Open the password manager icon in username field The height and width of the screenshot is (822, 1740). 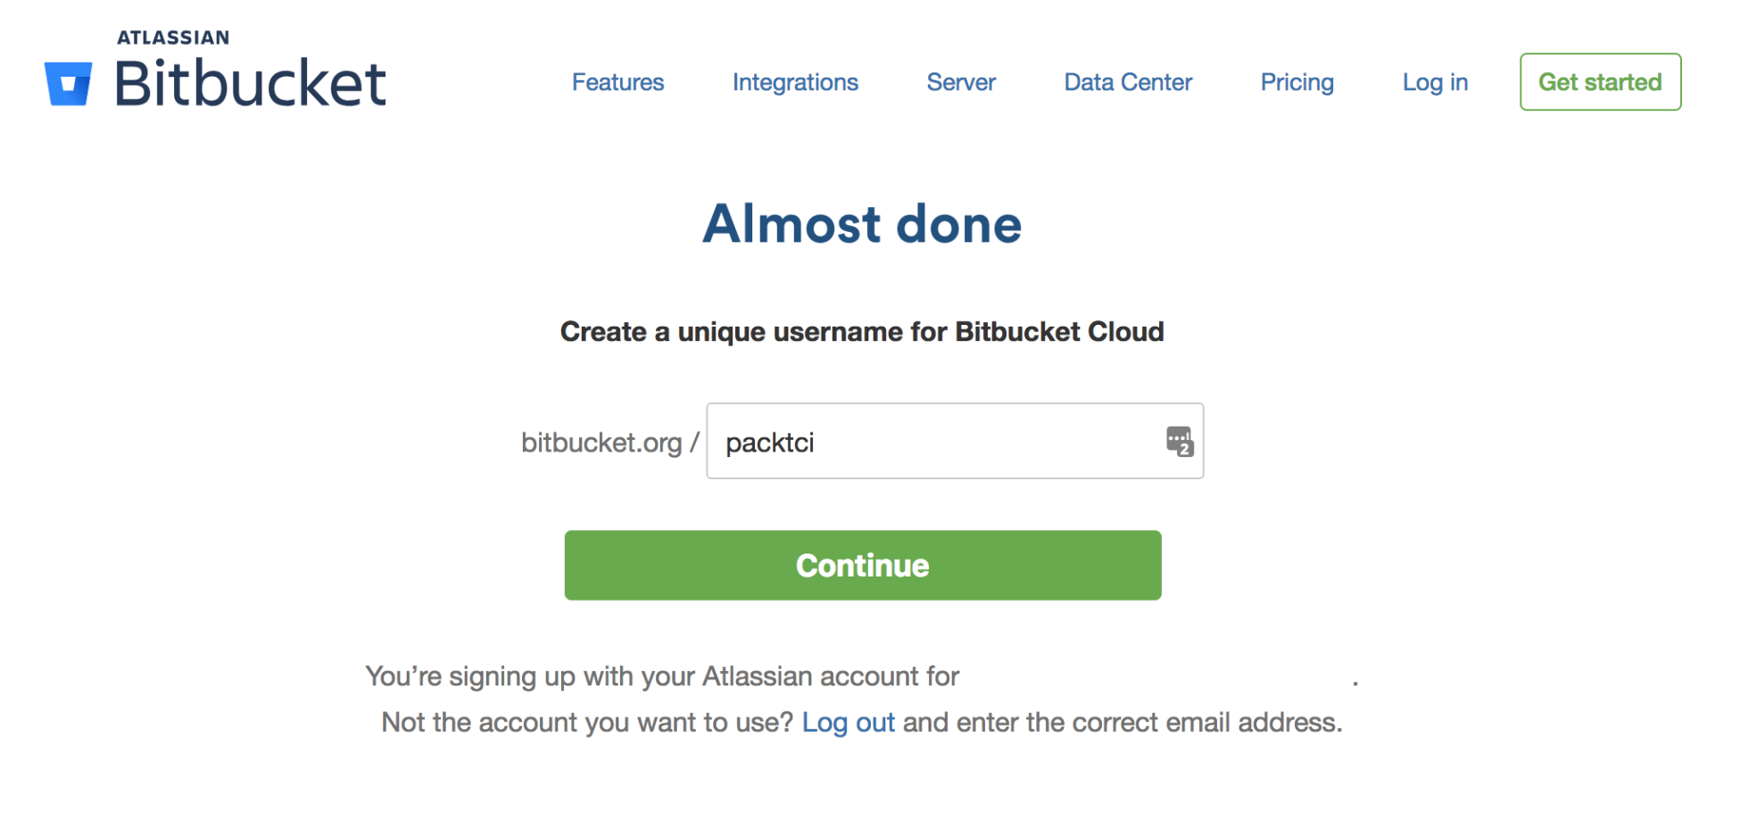1179,441
